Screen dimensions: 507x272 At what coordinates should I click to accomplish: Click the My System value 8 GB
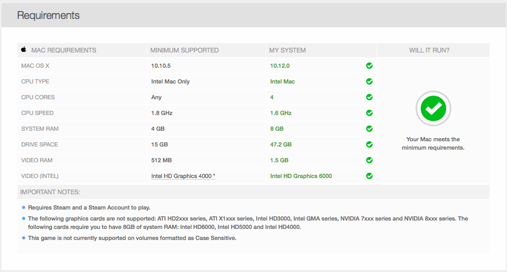click(277, 129)
